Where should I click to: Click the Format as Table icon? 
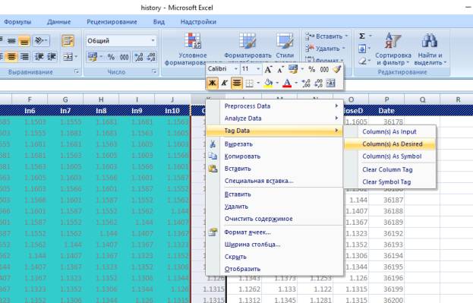point(248,40)
